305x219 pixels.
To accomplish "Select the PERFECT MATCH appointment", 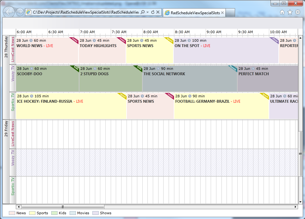I will tap(268, 78).
